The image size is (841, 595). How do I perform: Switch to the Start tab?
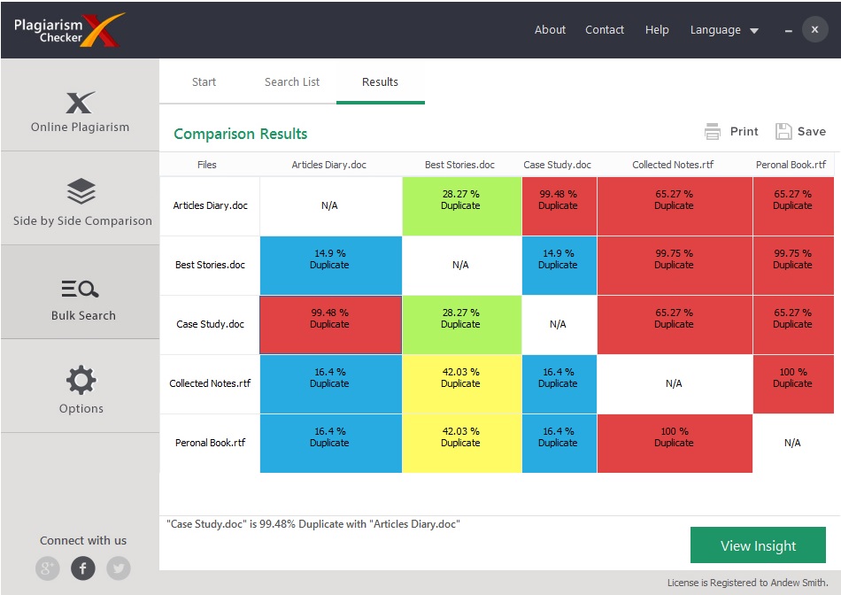click(x=204, y=82)
